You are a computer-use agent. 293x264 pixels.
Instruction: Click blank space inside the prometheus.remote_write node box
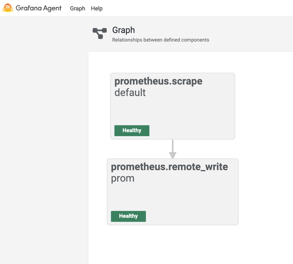click(193, 199)
